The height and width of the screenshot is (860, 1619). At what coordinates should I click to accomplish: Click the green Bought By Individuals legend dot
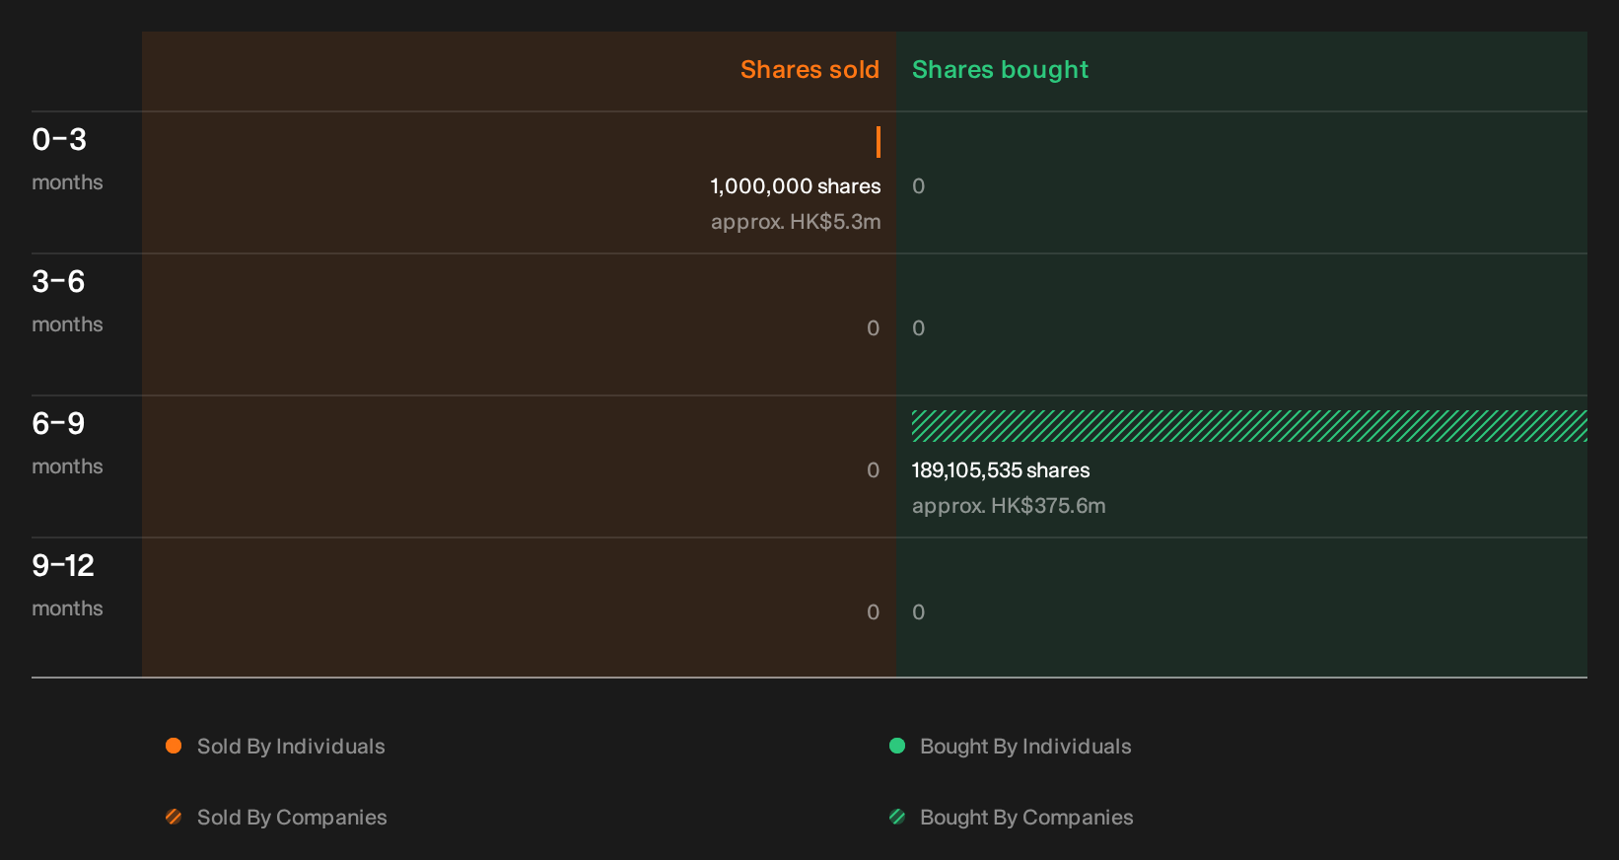897,746
